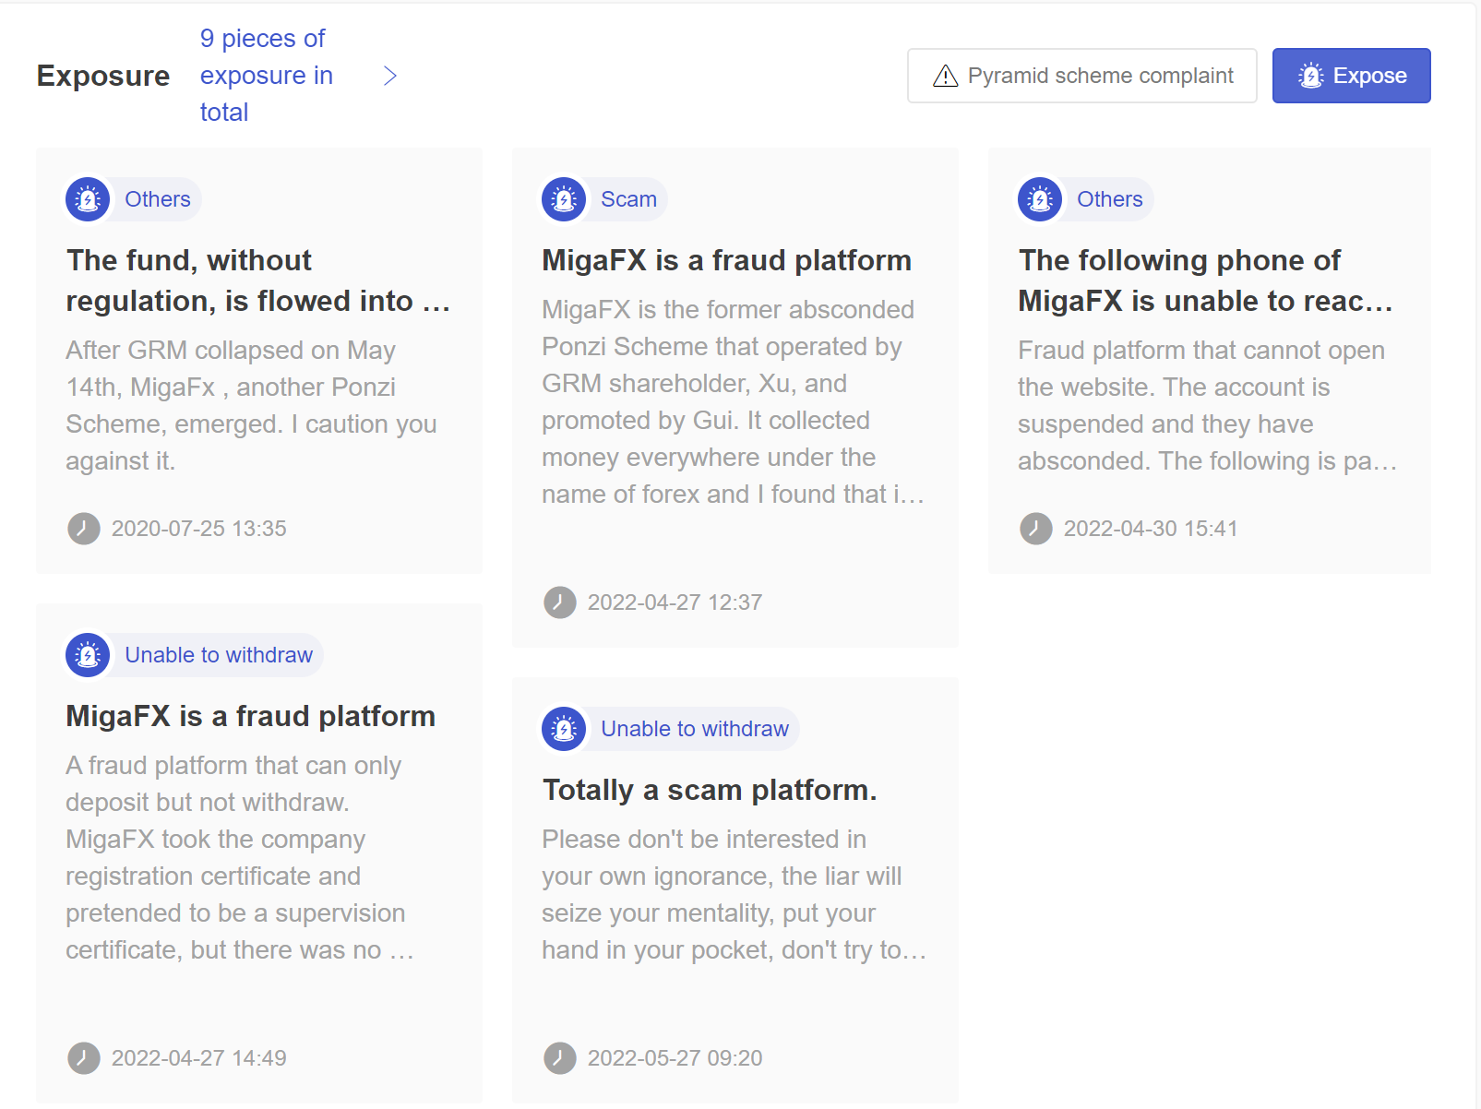
Task: Open 'MigaFX is a fraud platform' title in the Unable to withdraw card
Action: (250, 716)
